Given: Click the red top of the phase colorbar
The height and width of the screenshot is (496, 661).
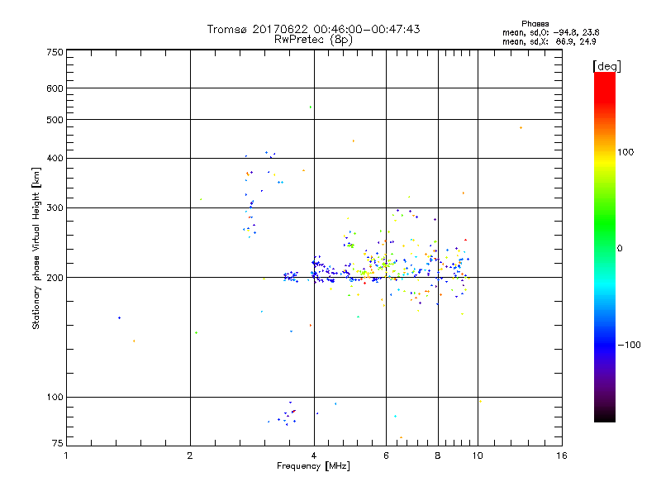Looking at the screenshot, I should click(x=604, y=77).
